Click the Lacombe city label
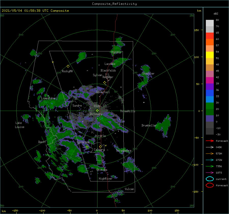229x214 pixels. [110, 64]
